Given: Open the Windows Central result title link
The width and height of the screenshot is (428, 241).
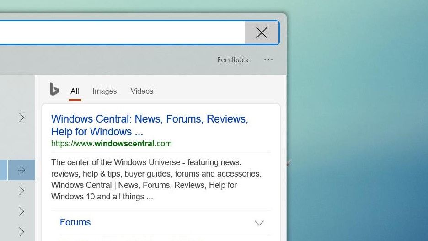Looking at the screenshot, I should click(150, 125).
